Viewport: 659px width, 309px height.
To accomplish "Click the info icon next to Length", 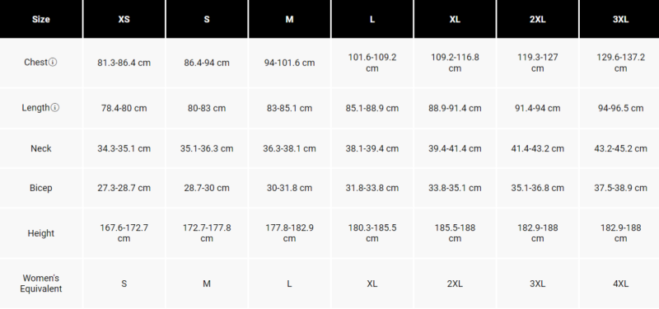I will (55, 108).
